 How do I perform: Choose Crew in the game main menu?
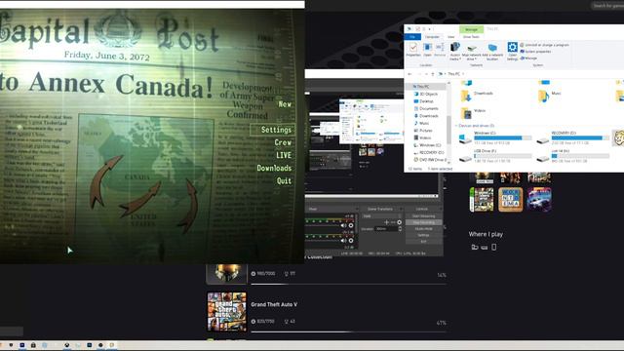(283, 142)
